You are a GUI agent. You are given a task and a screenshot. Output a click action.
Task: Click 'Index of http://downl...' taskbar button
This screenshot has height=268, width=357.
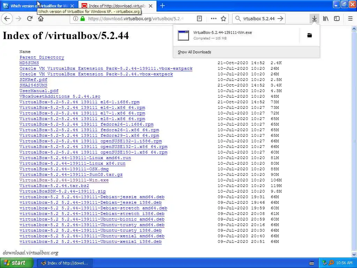point(65,263)
